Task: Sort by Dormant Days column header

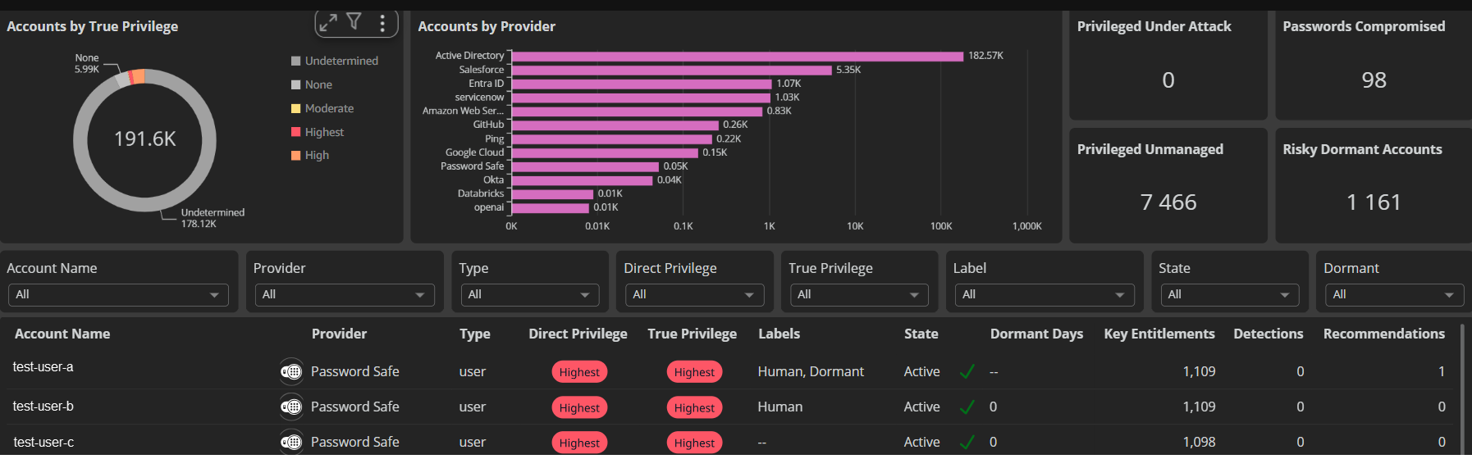Action: (1036, 334)
